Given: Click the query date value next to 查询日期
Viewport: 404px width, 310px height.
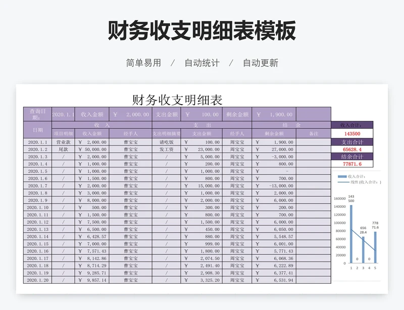Looking at the screenshot, I should [64, 114].
